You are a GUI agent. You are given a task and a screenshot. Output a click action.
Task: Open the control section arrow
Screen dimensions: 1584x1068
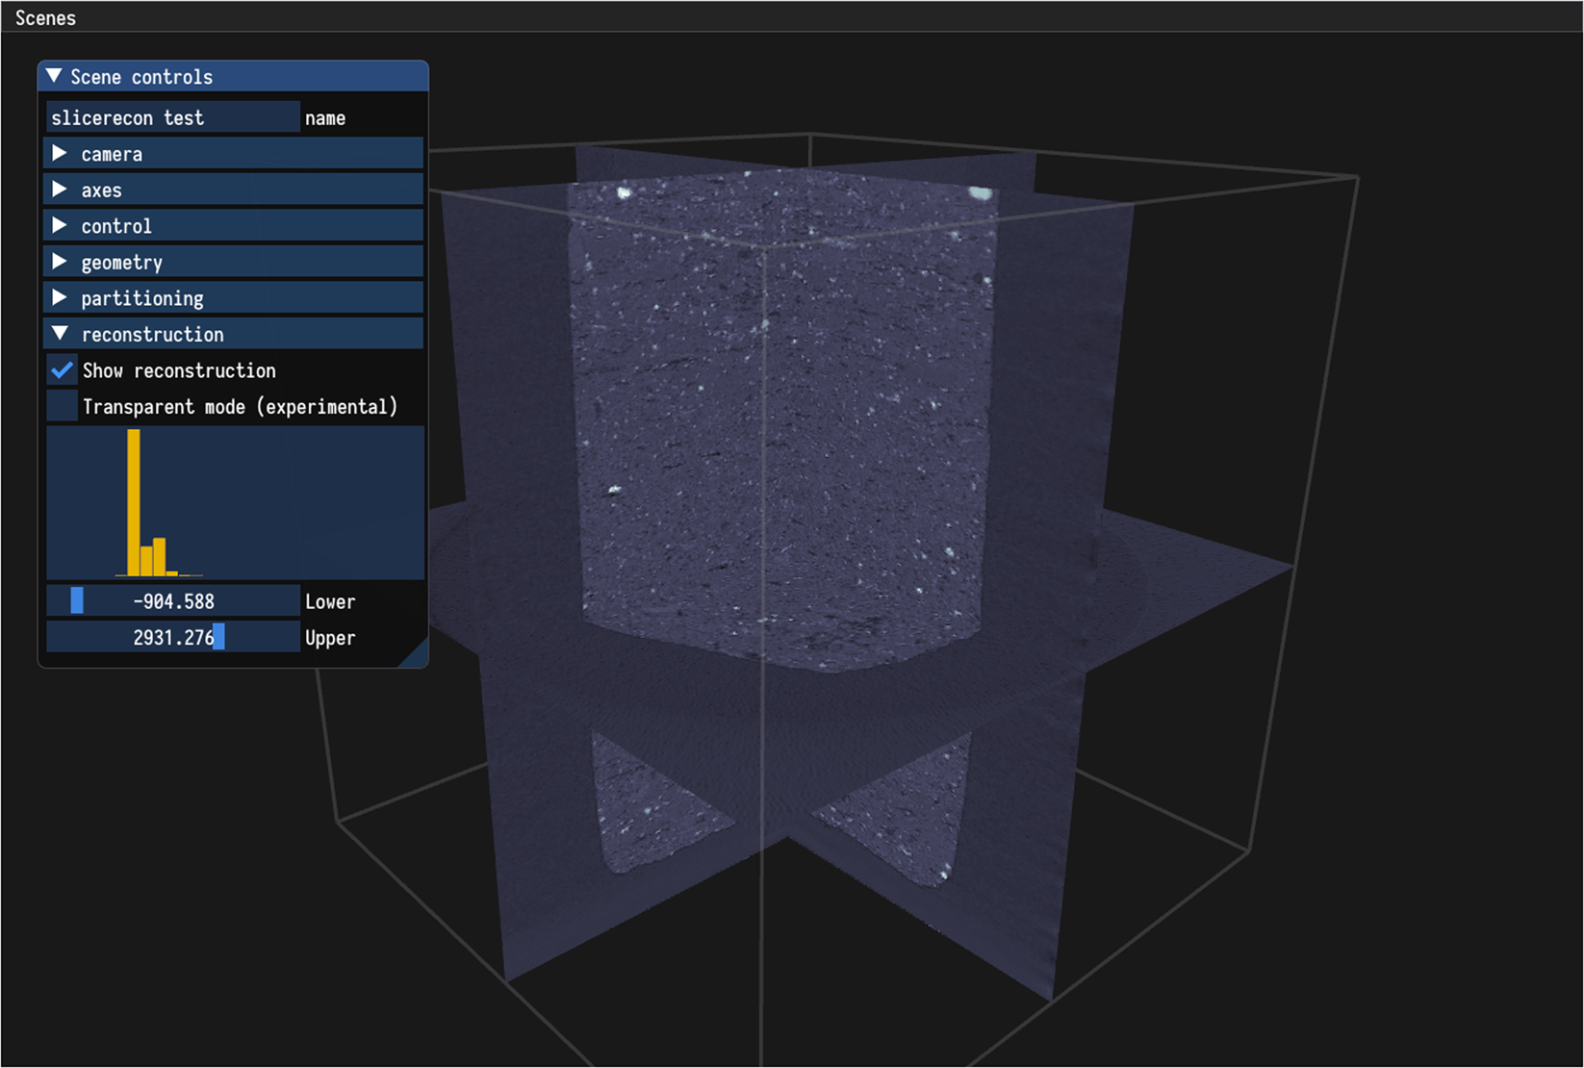click(x=60, y=226)
